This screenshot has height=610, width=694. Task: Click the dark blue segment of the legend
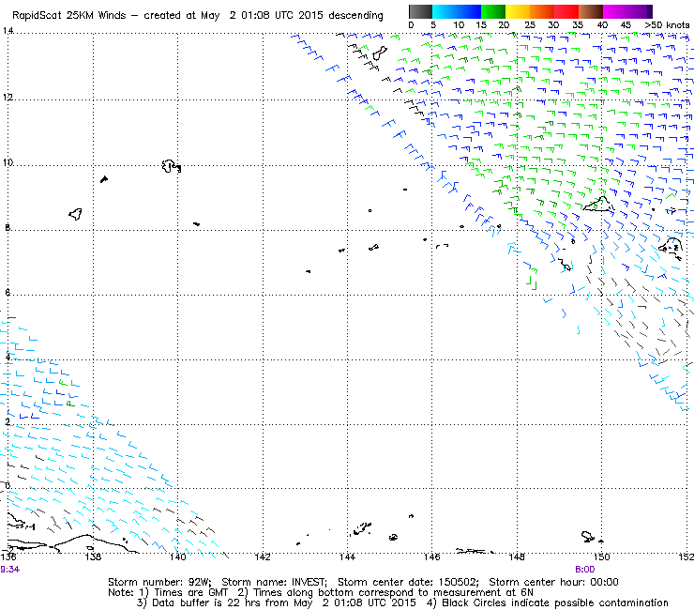point(469,11)
